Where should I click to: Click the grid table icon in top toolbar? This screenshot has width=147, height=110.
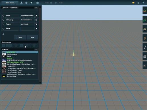tap(38, 3)
